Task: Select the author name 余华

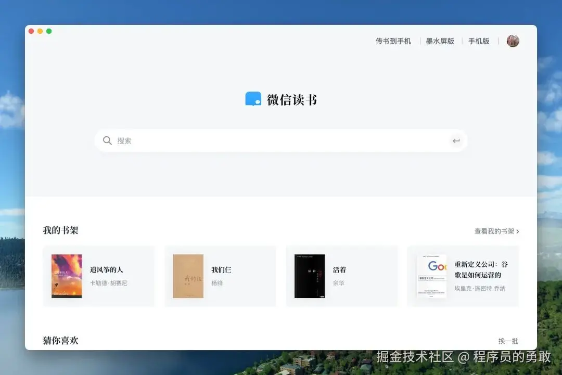Action: point(339,283)
